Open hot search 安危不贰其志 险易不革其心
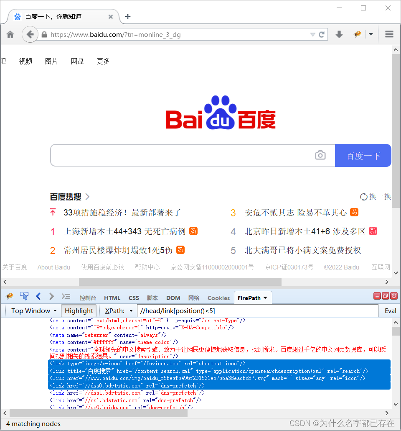This screenshot has width=401, height=431. pyautogui.click(x=296, y=213)
